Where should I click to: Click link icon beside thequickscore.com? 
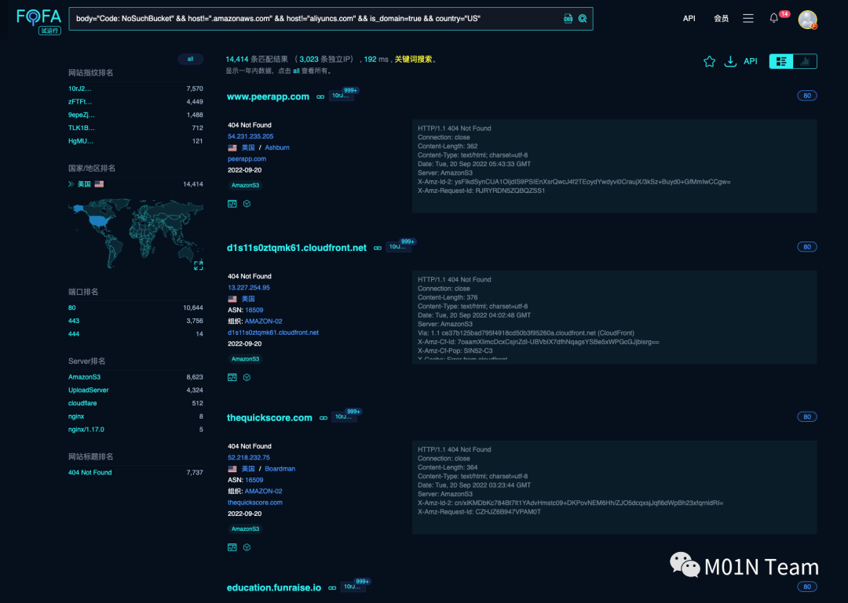323,418
